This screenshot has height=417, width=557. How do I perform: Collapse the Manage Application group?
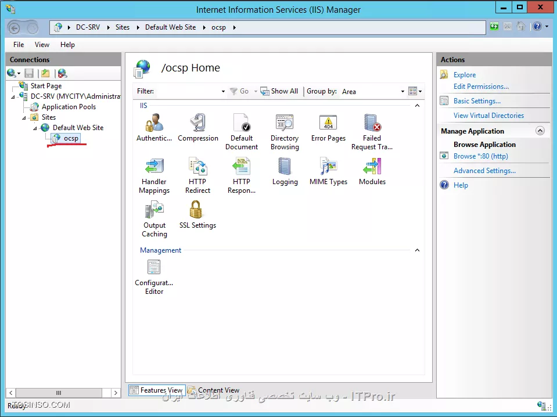[540, 131]
